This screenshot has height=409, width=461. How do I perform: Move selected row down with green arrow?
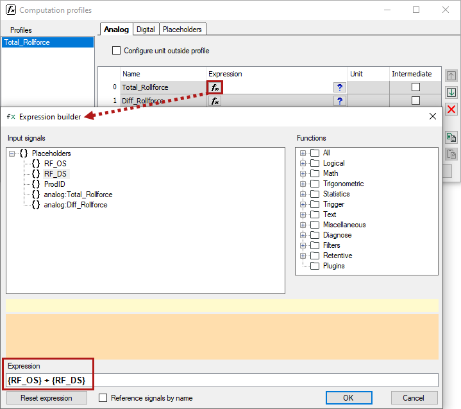click(451, 92)
